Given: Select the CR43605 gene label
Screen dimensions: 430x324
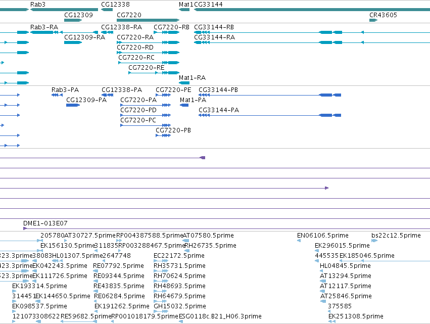Looking at the screenshot, I should pyautogui.click(x=383, y=15).
